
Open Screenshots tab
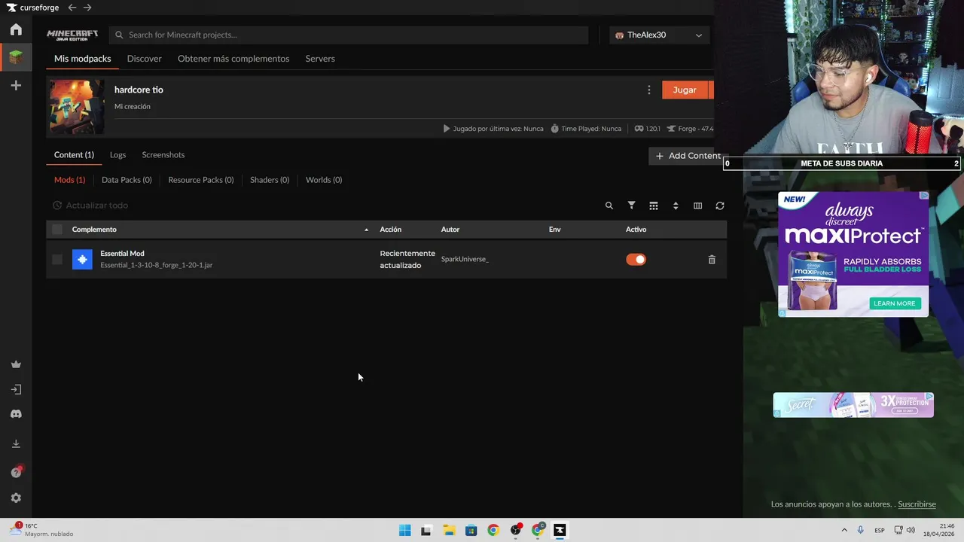coord(163,155)
